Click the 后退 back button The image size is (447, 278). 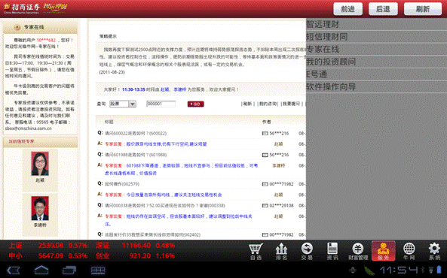pyautogui.click(x=383, y=9)
